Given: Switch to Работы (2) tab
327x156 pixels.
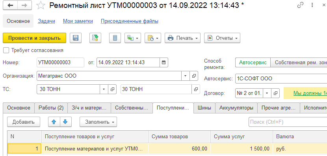Looking at the screenshot, I should click(x=51, y=108).
